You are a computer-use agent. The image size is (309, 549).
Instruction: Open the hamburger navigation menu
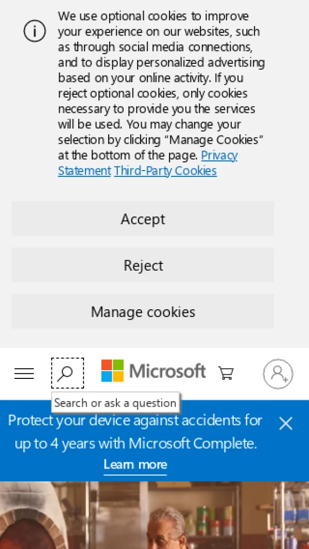point(24,374)
